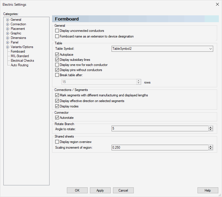Enable Display region overview
222x197 pixels.
pos(57,142)
